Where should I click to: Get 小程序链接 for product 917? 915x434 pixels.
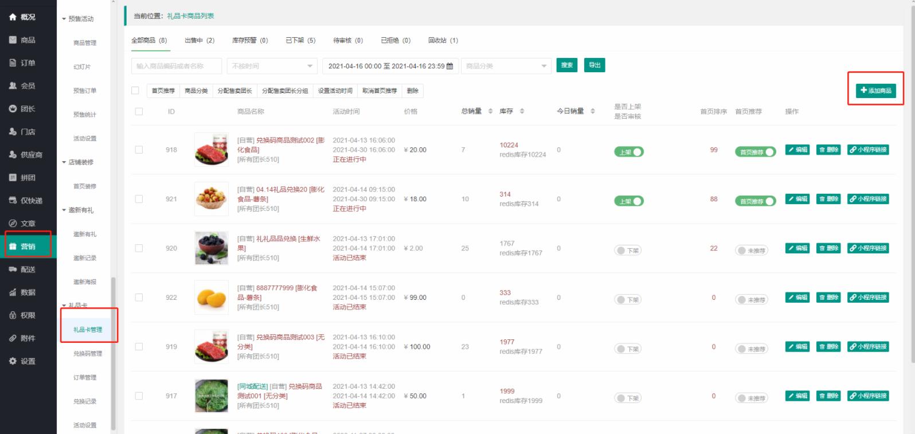coord(868,396)
